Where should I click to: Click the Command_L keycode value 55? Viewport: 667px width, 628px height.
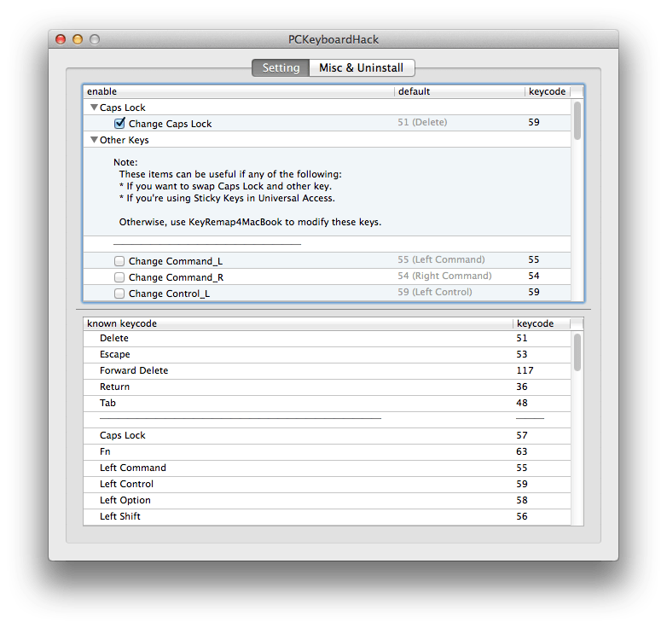tap(534, 260)
